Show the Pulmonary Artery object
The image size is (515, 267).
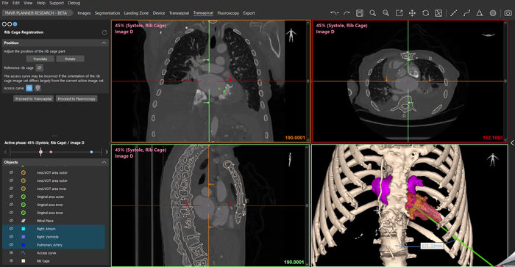click(11, 245)
